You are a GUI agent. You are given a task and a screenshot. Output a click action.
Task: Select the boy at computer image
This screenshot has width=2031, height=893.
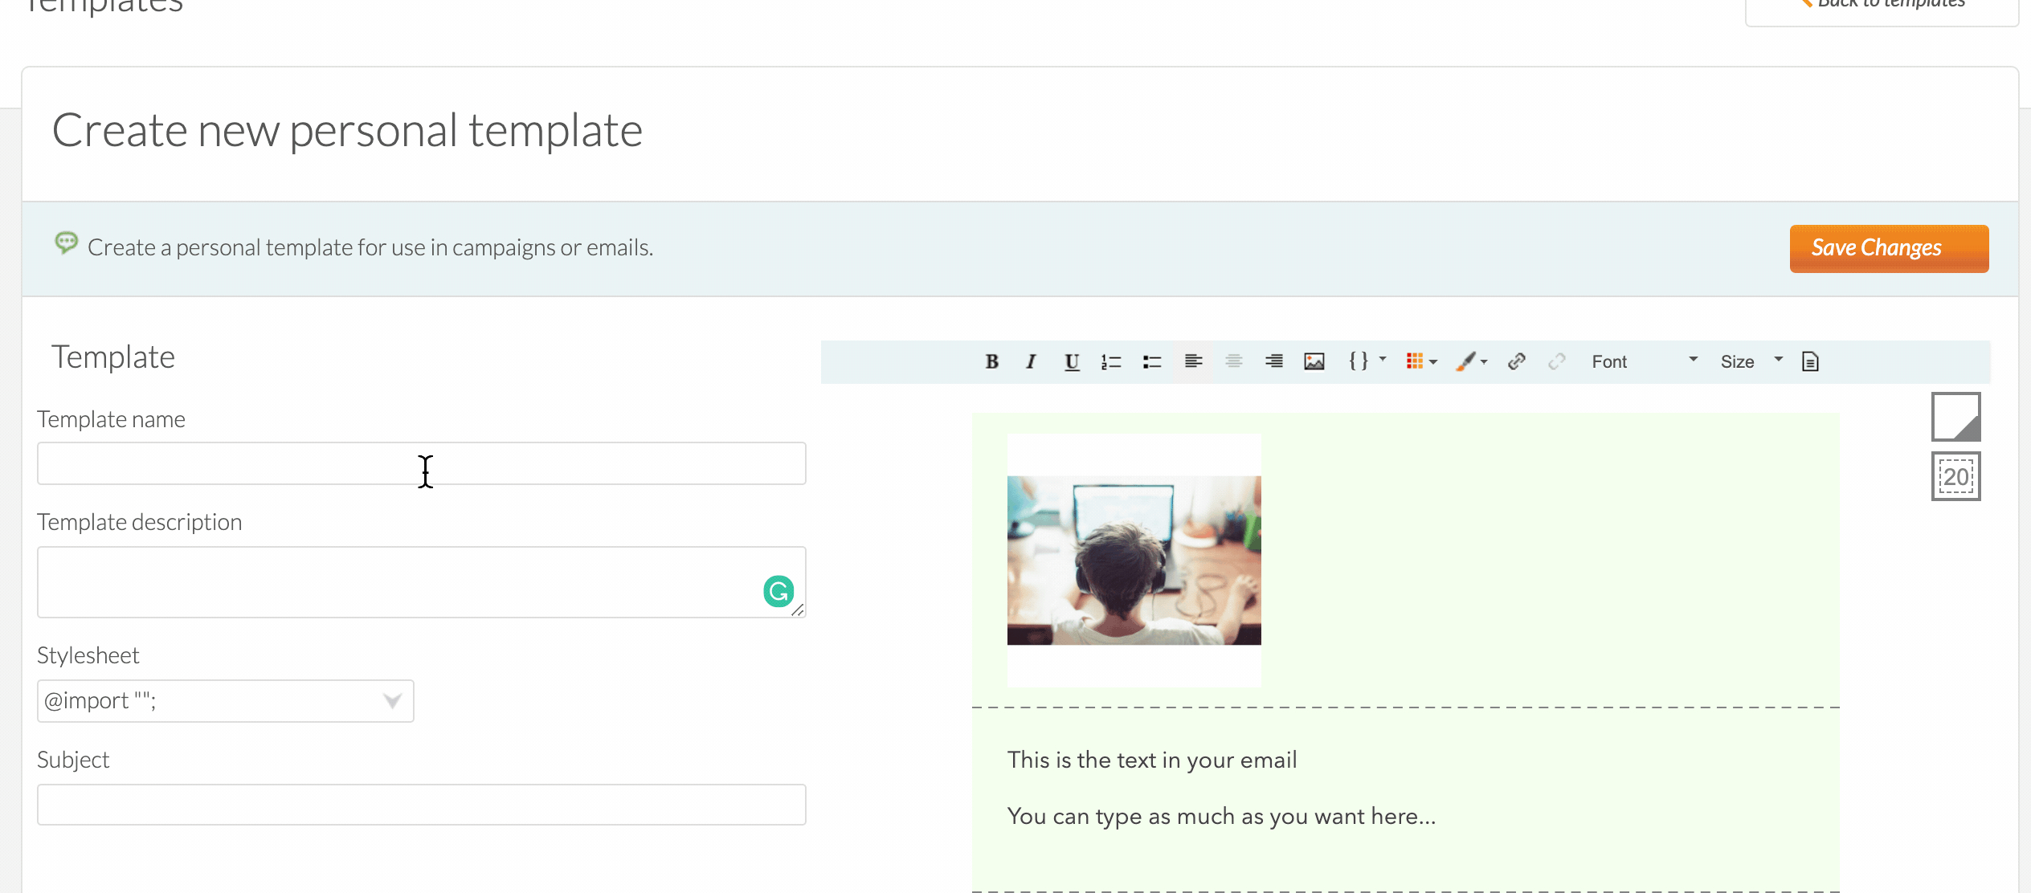coord(1134,561)
